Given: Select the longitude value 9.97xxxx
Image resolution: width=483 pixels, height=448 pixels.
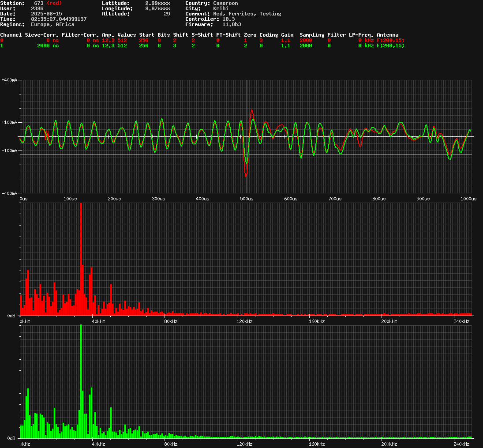Looking at the screenshot, I should (157, 8).
